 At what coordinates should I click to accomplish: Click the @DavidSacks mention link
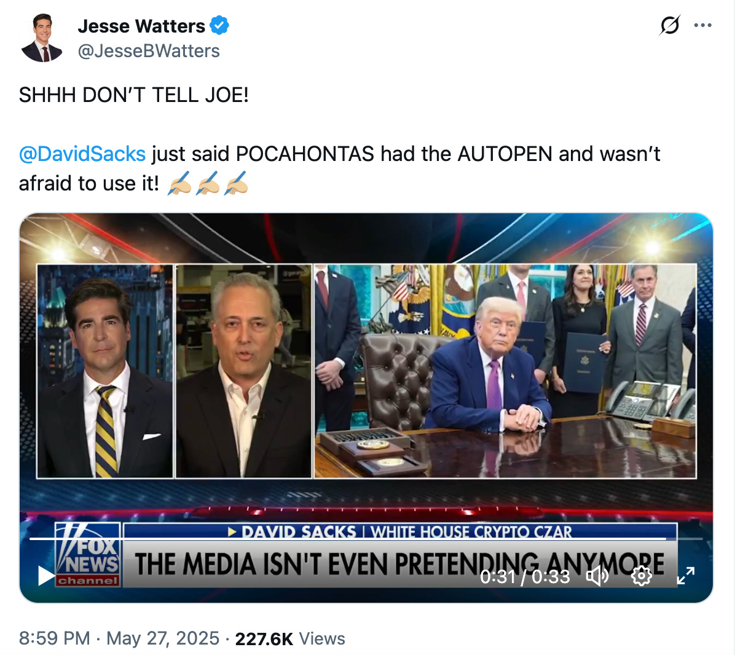(x=82, y=154)
